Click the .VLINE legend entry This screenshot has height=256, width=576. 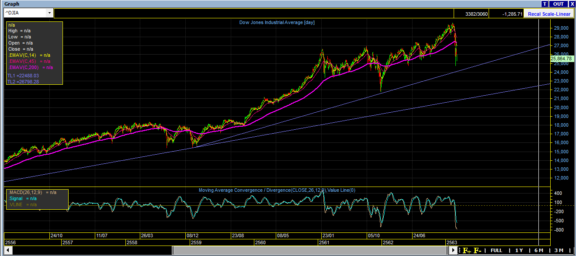click(22, 204)
